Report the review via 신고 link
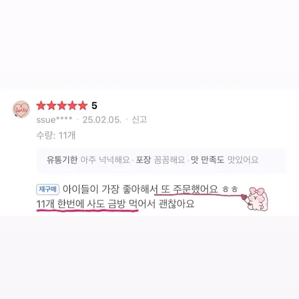This screenshot has width=299, height=299. click(139, 120)
